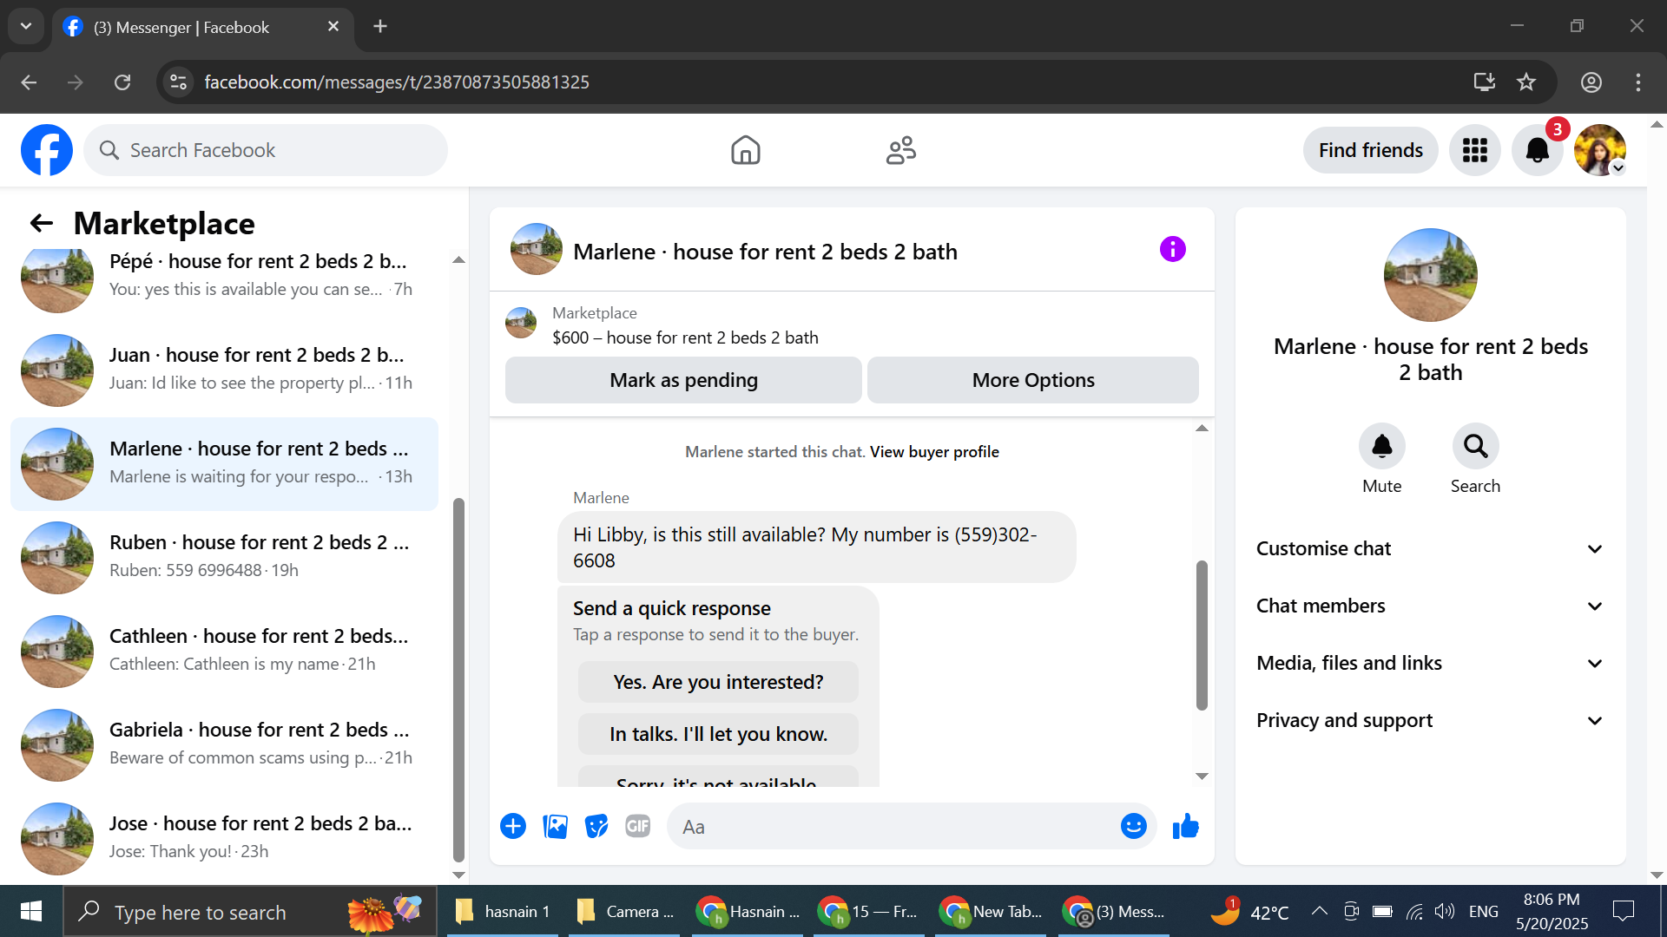Open View buyer profile link
Viewport: 1667px width, 937px height.
pos(934,452)
